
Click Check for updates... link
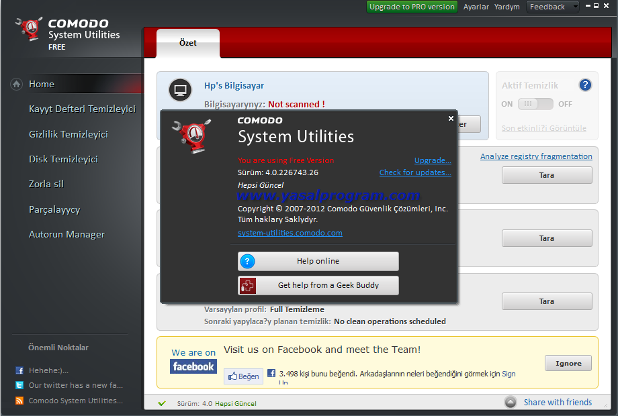coord(415,172)
